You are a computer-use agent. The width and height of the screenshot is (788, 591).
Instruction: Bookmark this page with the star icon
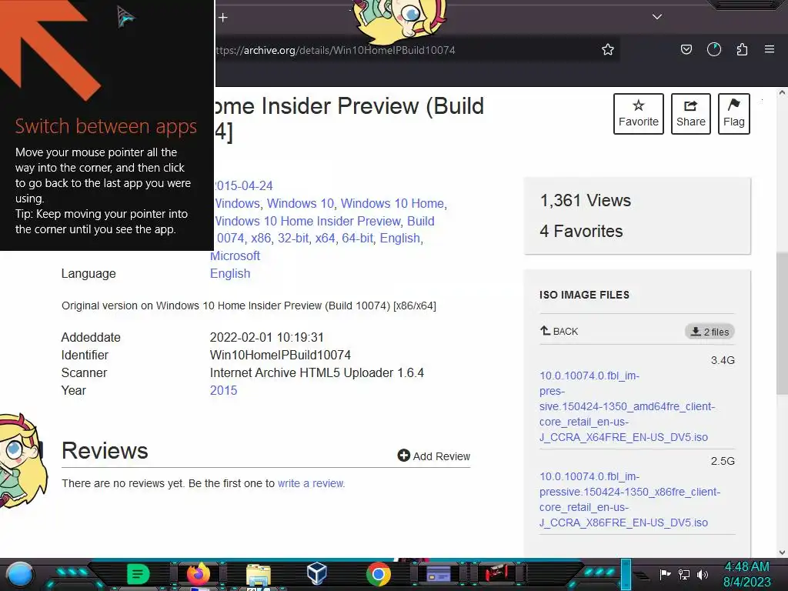608,49
